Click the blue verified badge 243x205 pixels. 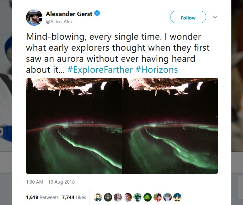point(97,13)
